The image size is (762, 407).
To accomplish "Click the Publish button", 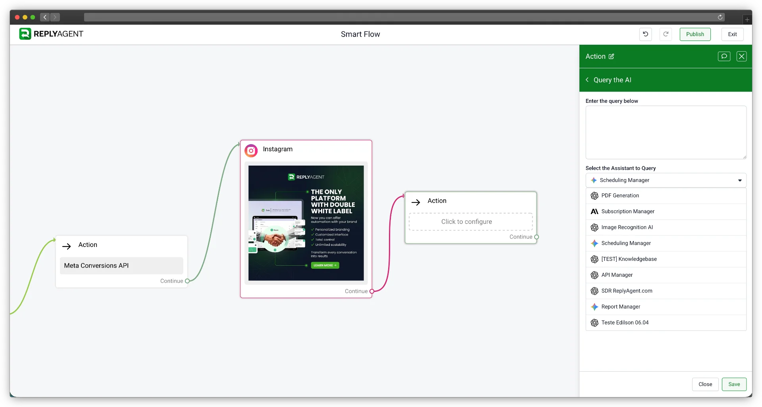I will 695,34.
